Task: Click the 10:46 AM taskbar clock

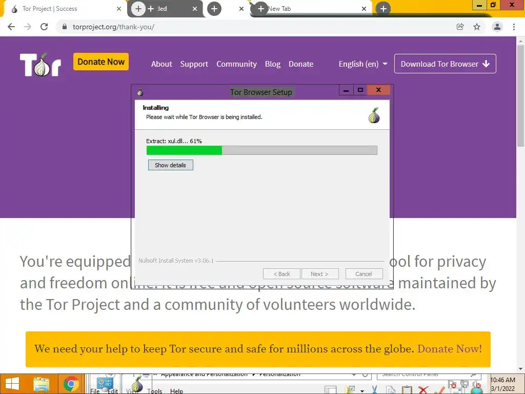Action: [502, 384]
